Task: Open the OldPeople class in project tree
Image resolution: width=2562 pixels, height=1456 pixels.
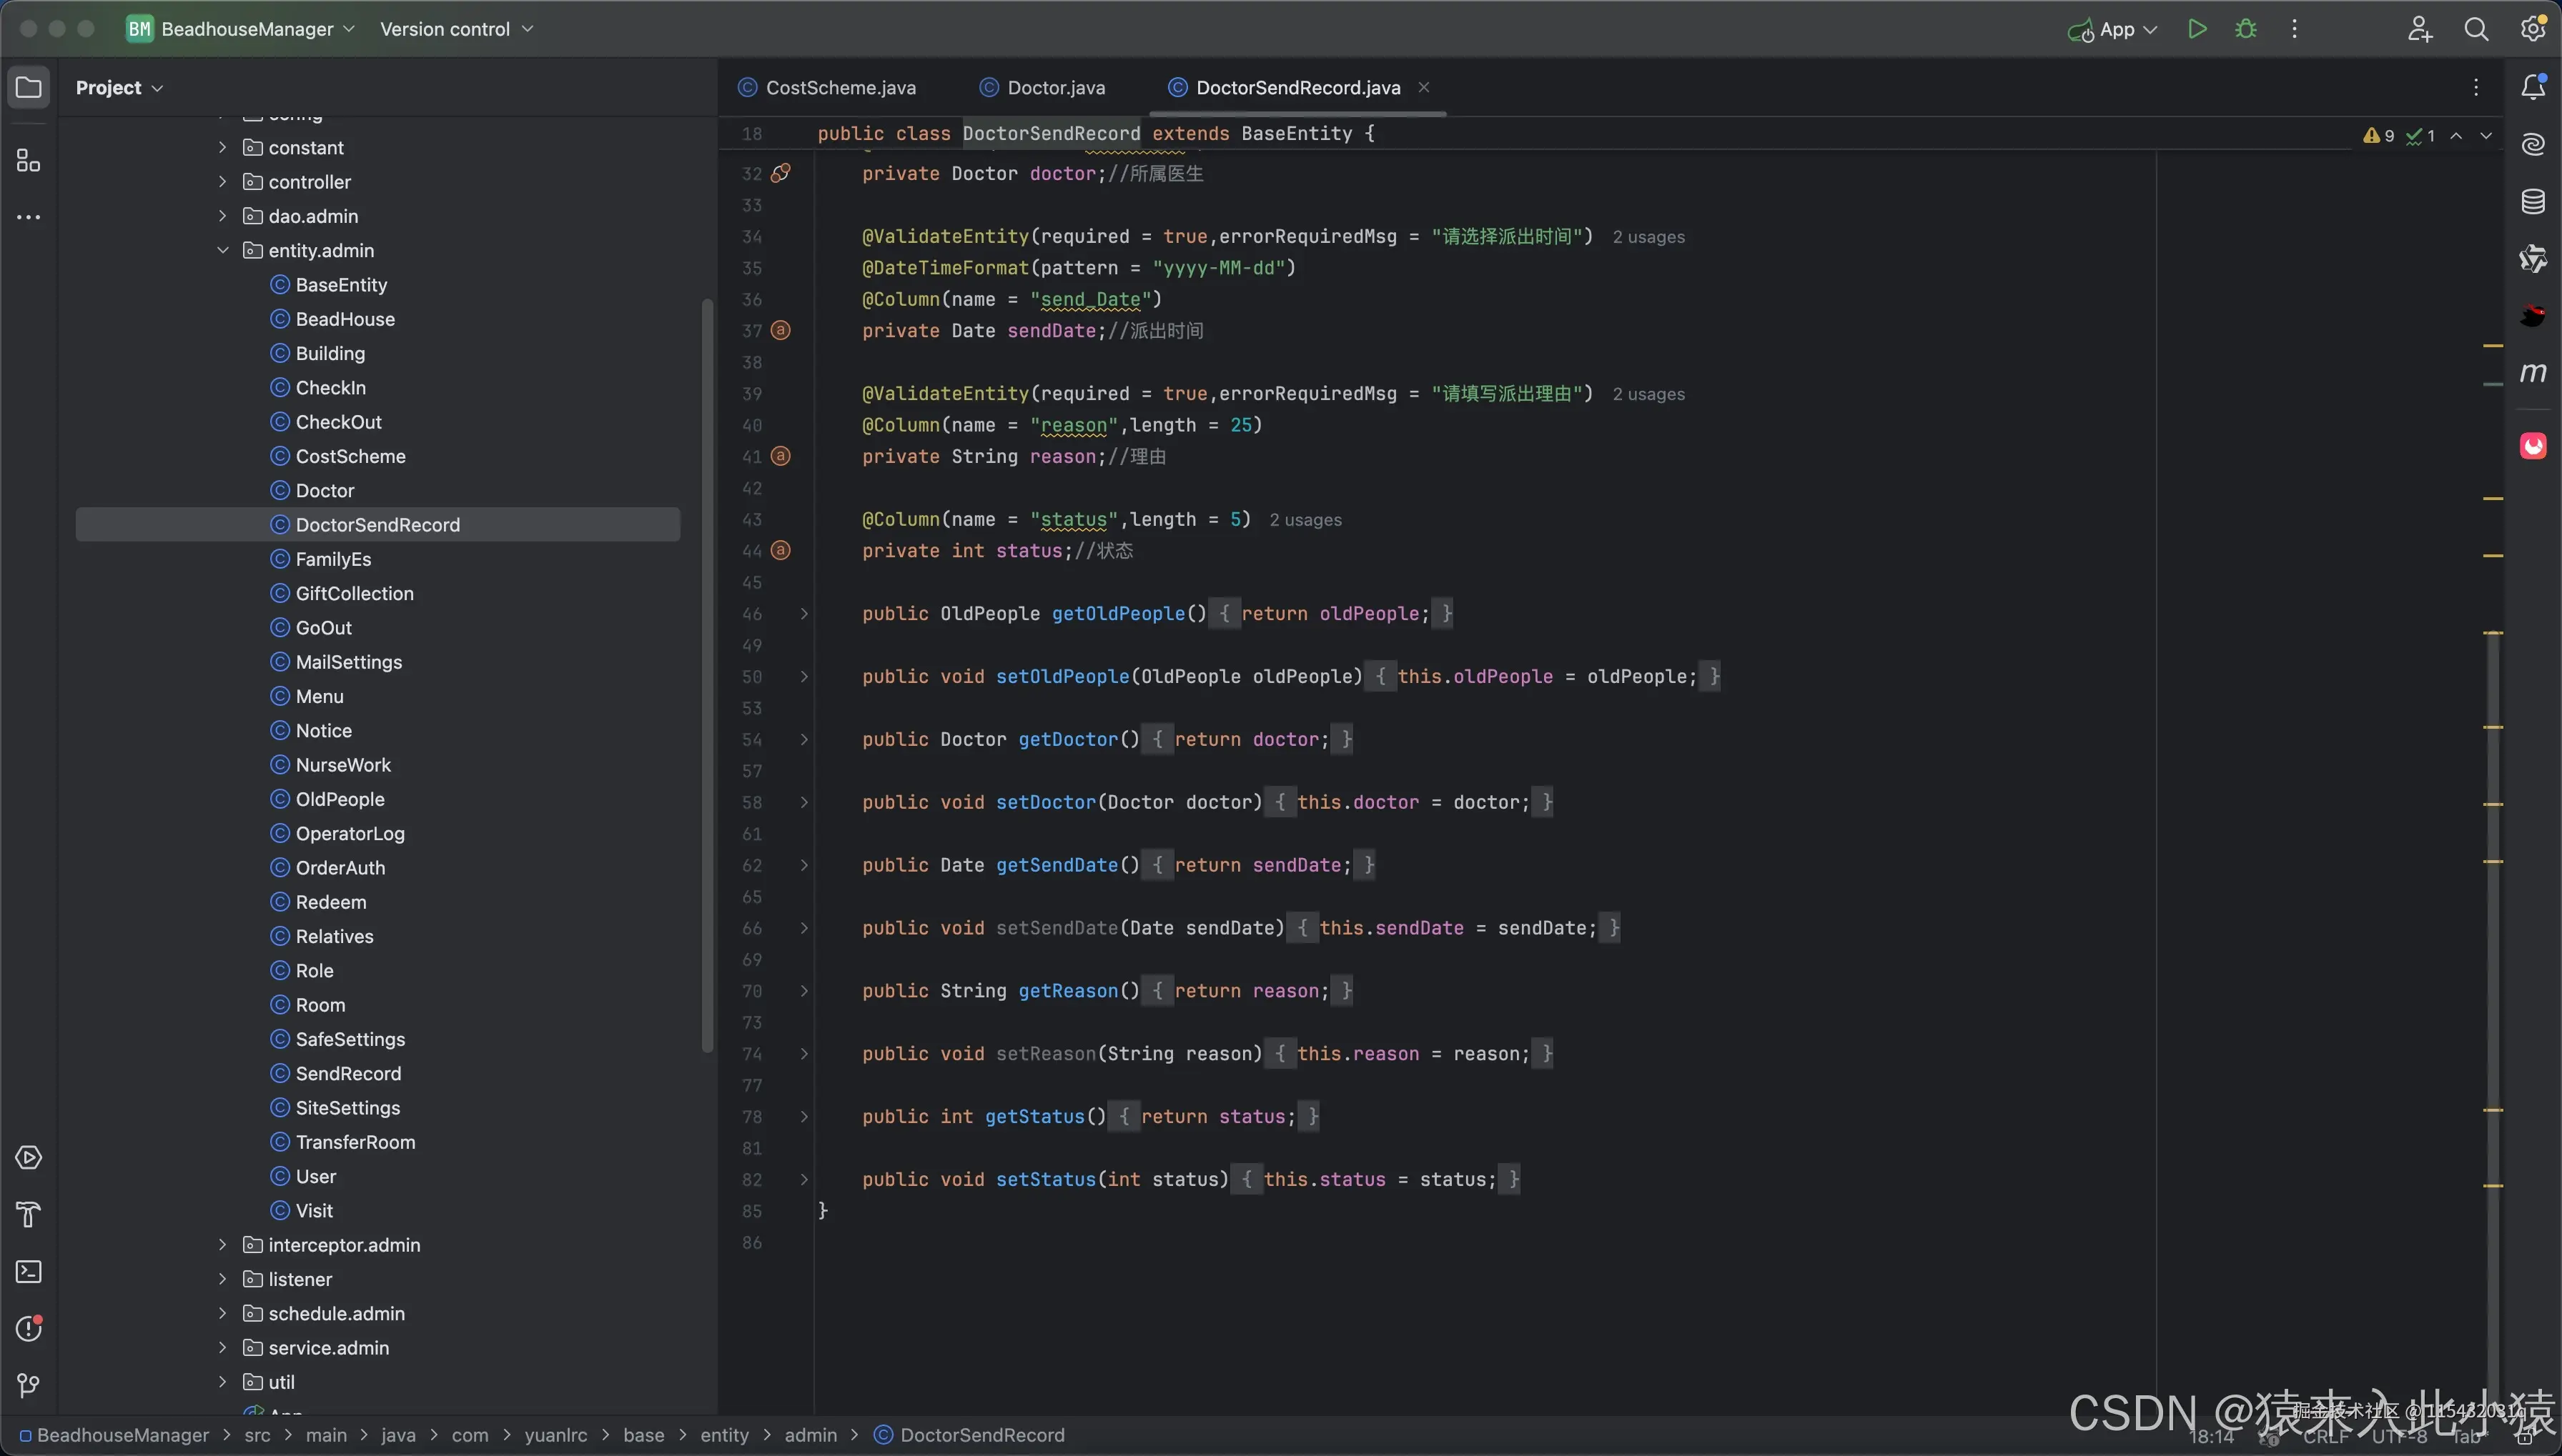Action: 339,800
